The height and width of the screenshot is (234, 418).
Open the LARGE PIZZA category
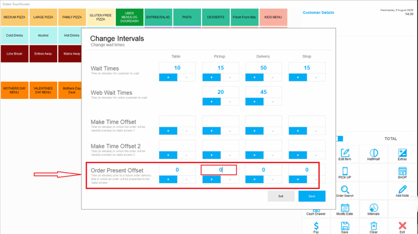tap(43, 17)
